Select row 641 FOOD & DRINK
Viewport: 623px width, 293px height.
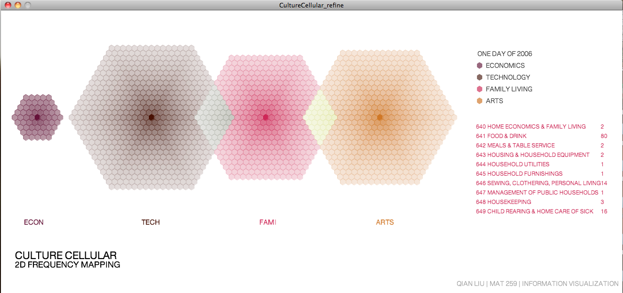tap(542, 136)
